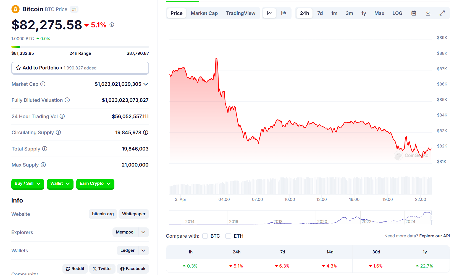Select the 7d time range tab

tap(320, 13)
